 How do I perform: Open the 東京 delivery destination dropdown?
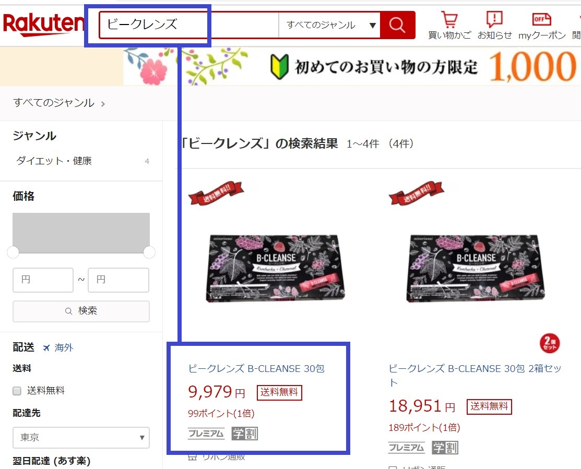[x=81, y=438]
